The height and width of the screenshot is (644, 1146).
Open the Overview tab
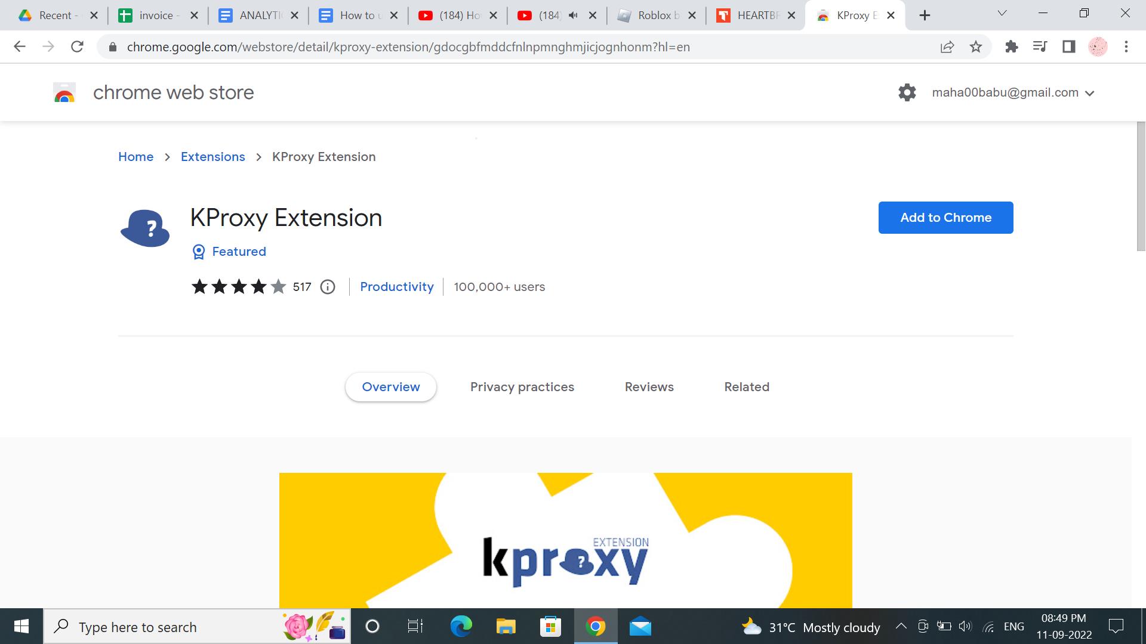pos(391,387)
